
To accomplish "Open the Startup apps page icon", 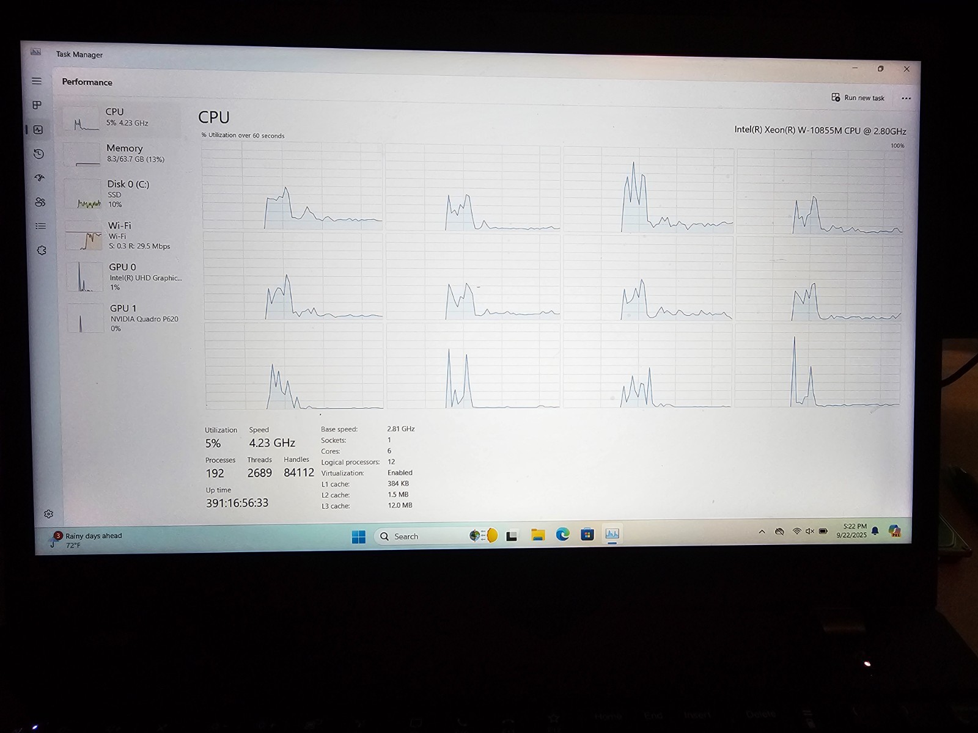I will tap(40, 178).
